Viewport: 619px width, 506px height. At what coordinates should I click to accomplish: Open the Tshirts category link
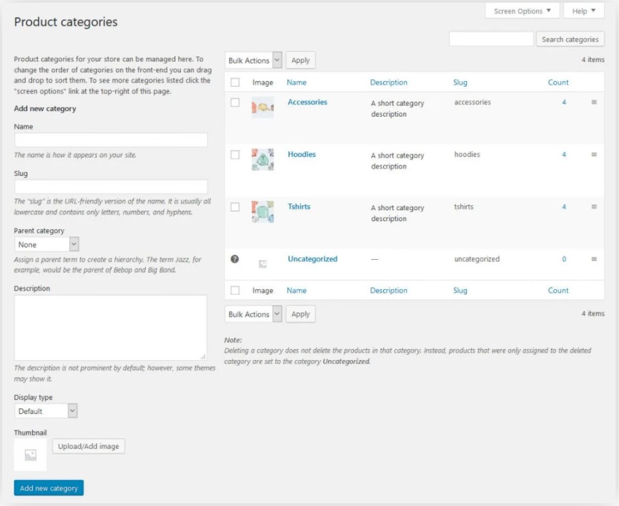tap(299, 207)
